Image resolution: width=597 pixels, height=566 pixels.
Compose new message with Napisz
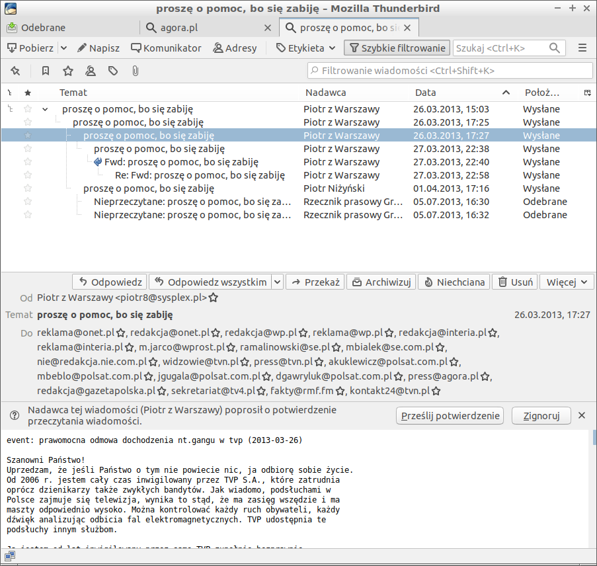99,48
